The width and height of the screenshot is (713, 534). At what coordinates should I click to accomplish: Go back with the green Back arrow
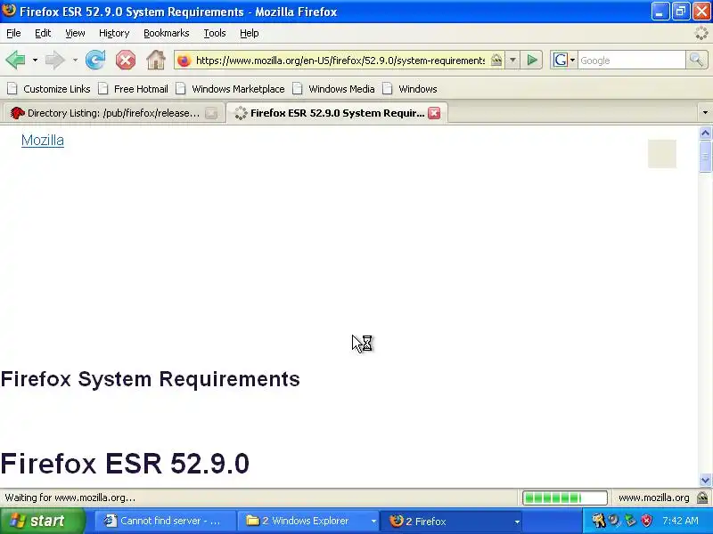[15, 60]
